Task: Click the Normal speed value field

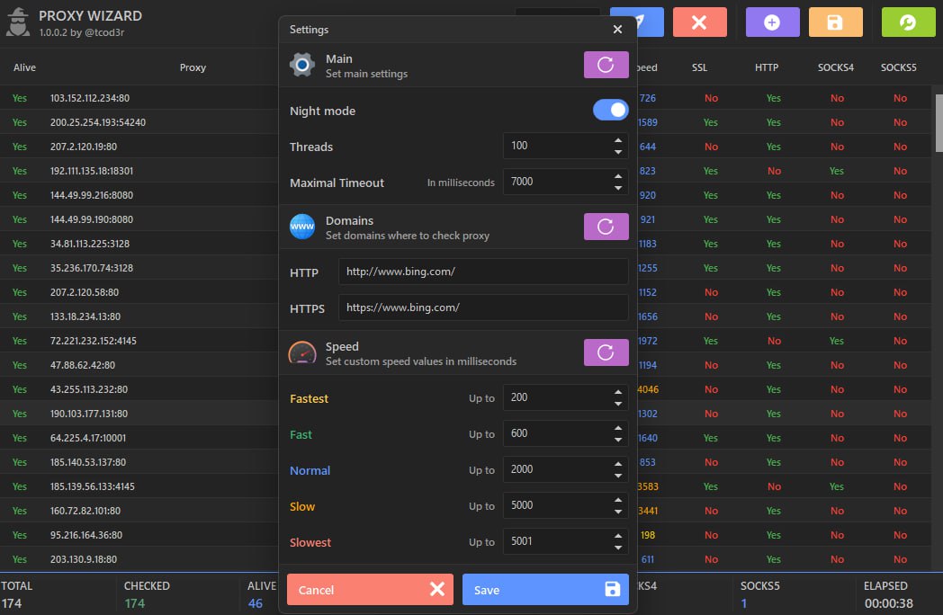Action: (x=555, y=469)
